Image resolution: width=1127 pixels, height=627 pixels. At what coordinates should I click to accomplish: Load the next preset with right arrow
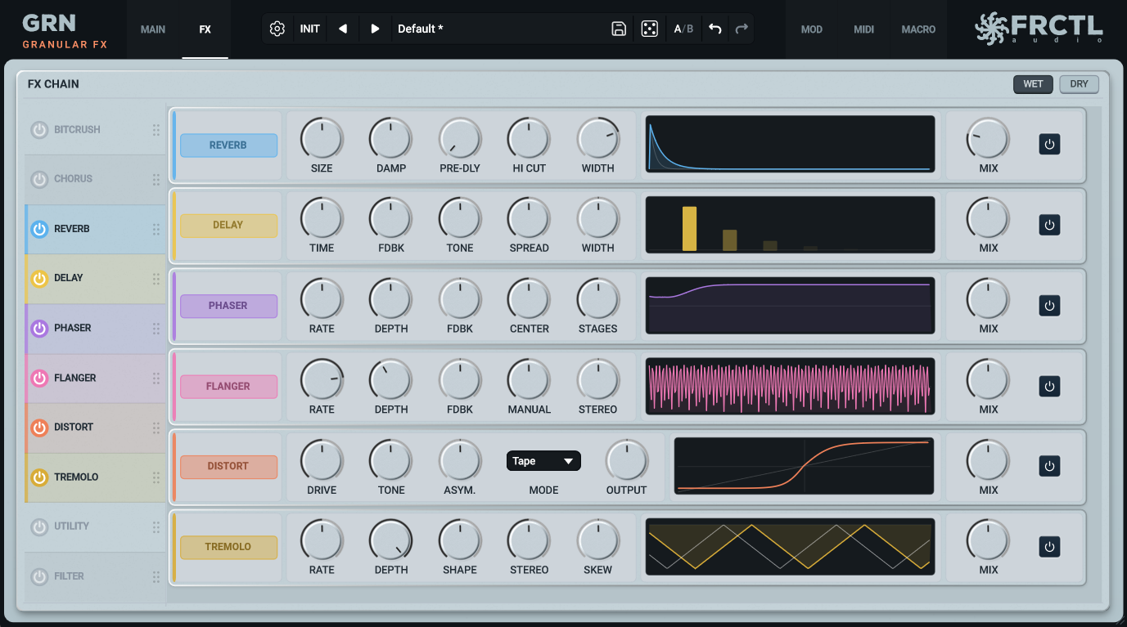[375, 29]
